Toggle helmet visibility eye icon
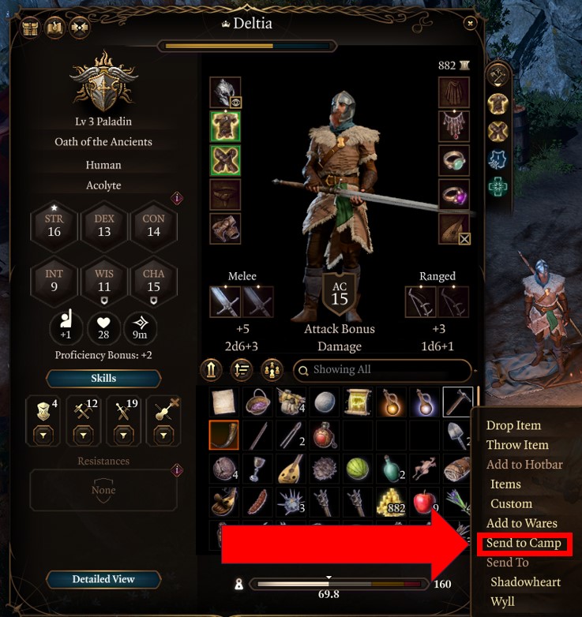Viewport: 582px width, 617px height. [x=235, y=103]
